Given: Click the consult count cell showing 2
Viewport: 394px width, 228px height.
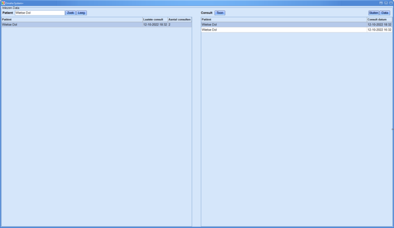Looking at the screenshot, I should (179, 24).
